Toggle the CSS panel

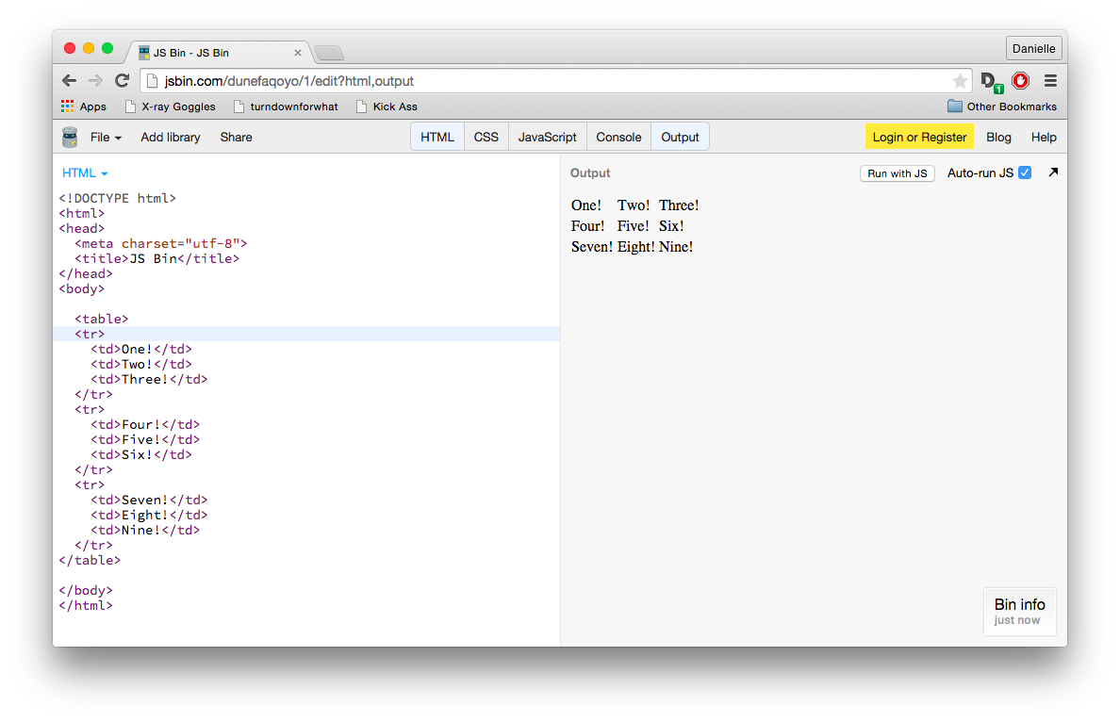point(486,137)
